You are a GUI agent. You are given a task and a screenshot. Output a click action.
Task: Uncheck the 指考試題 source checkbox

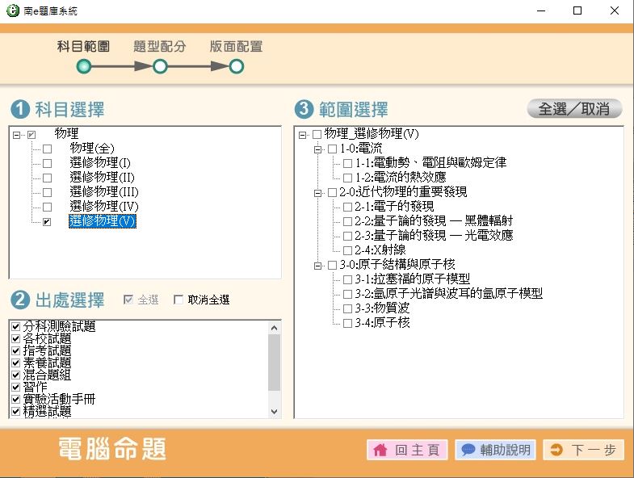click(15, 351)
